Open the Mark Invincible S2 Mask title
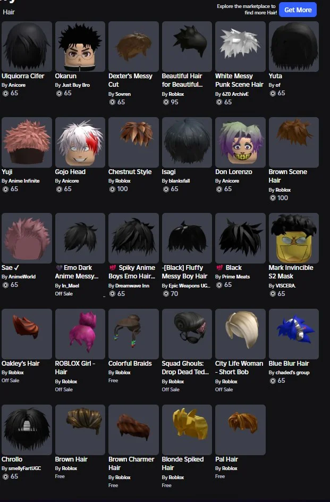The height and width of the screenshot is (502, 330). pos(291,272)
